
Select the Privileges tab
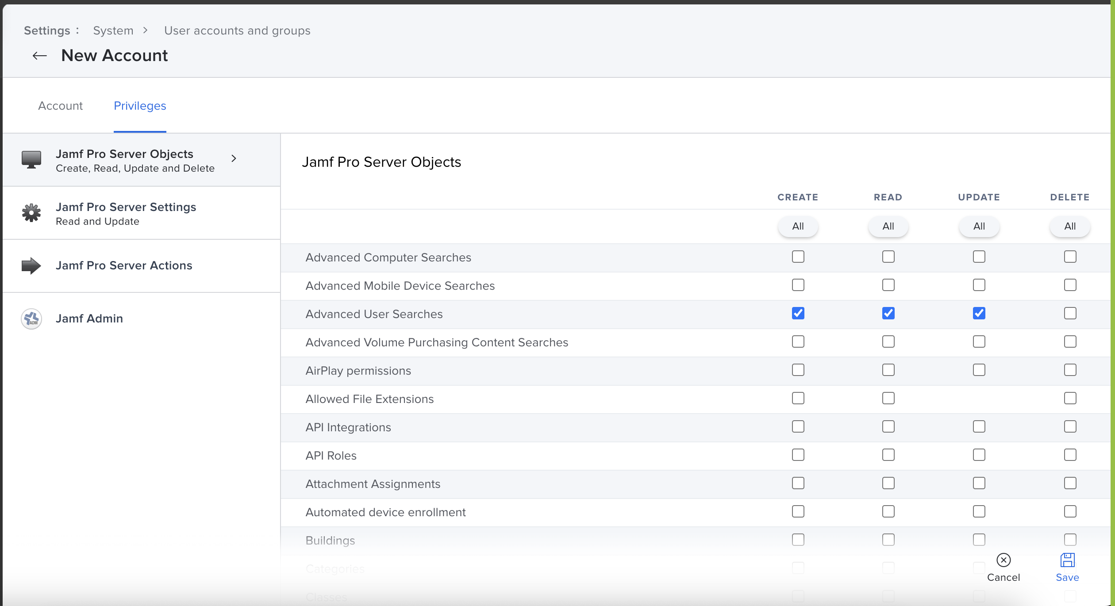(x=140, y=106)
